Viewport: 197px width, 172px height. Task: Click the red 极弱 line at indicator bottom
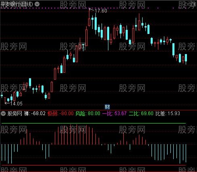[x=93, y=165]
